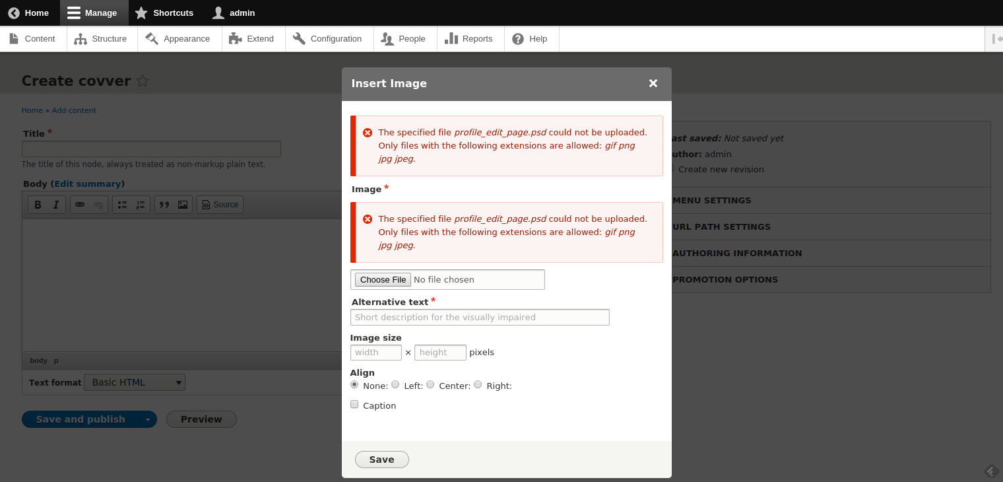Image resolution: width=1003 pixels, height=482 pixels.
Task: Open the Extend admin section
Action: (253, 39)
